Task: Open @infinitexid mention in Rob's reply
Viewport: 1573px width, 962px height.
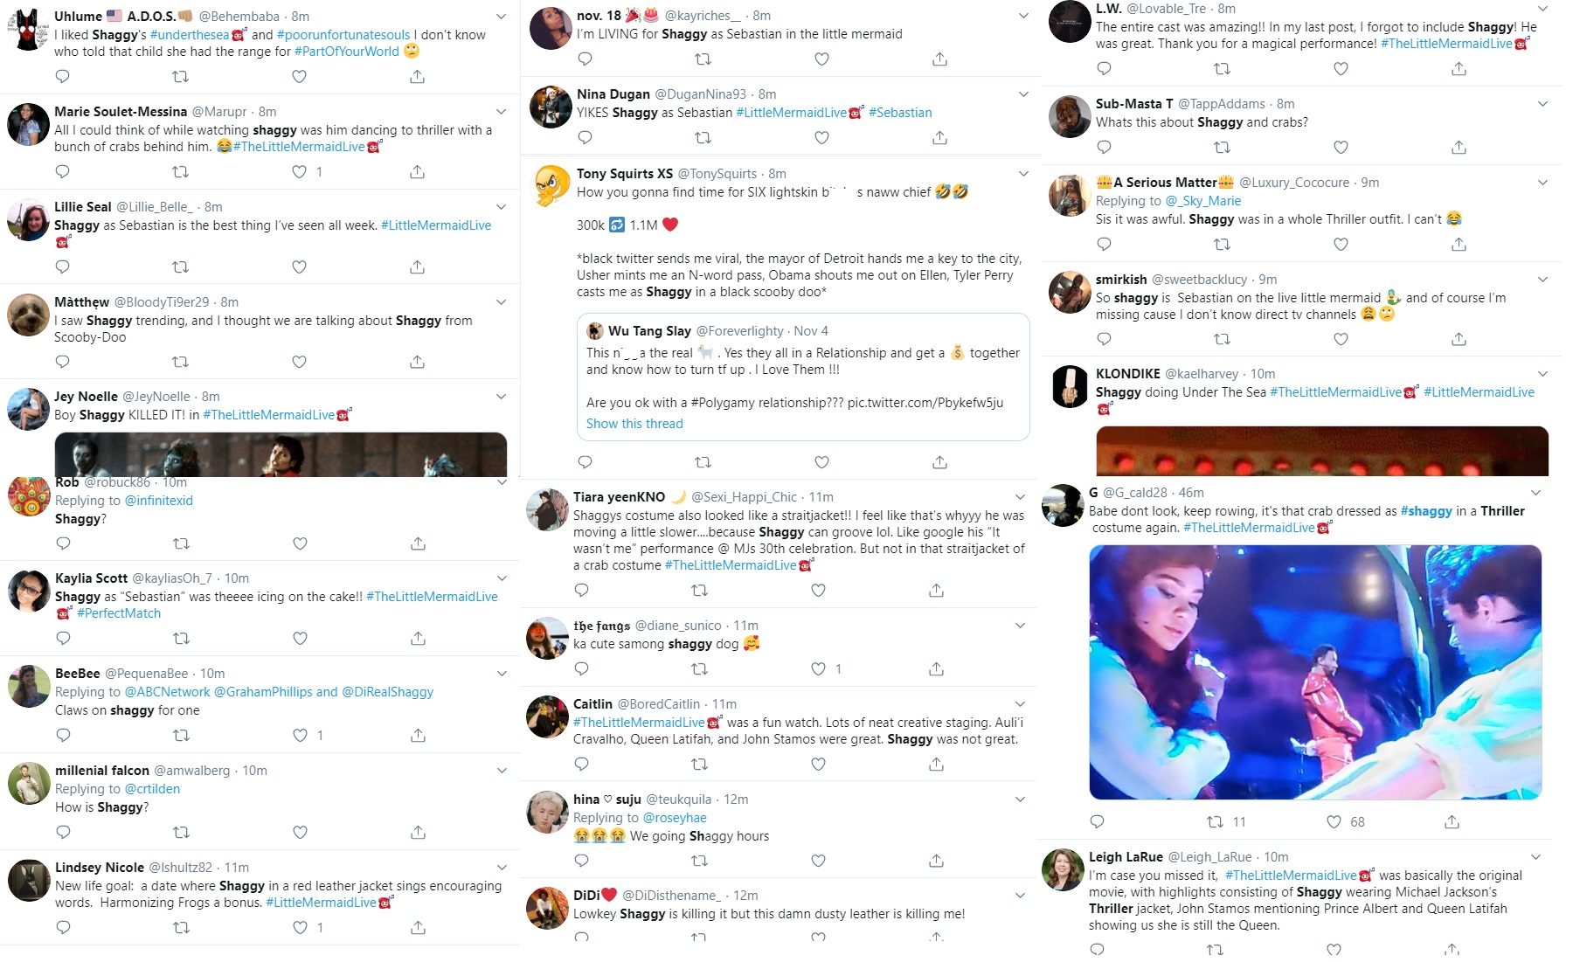Action: point(159,501)
